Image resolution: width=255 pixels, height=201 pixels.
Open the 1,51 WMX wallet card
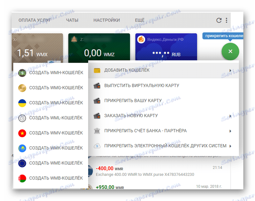[x=38, y=48]
